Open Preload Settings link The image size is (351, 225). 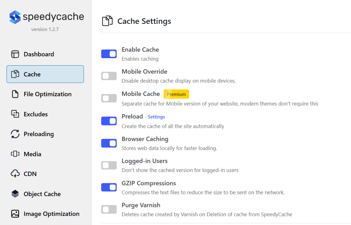tap(156, 117)
